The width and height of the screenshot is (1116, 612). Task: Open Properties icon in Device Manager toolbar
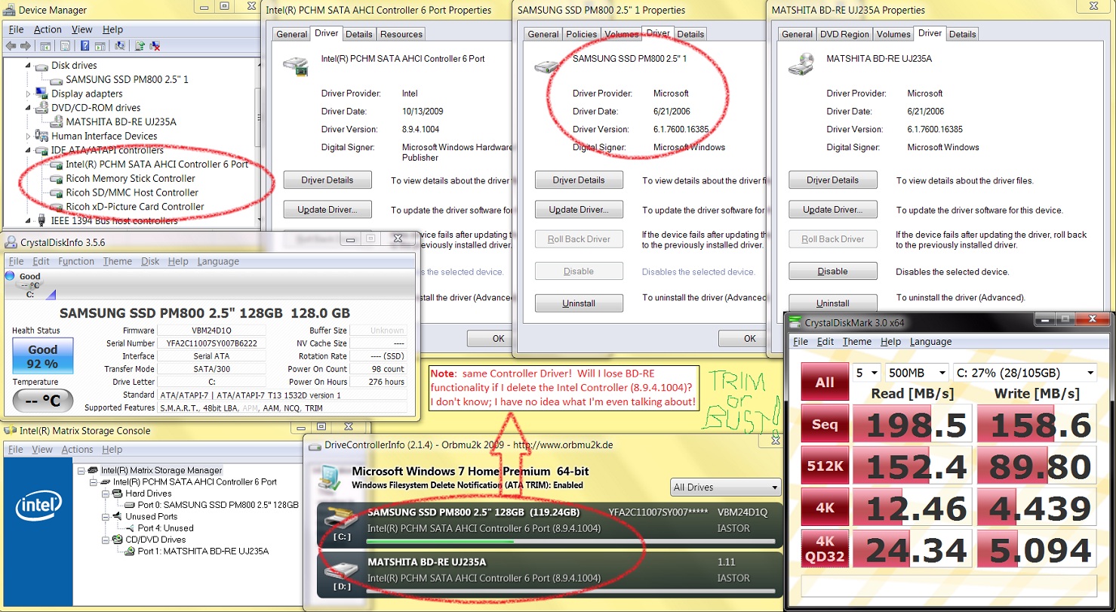pos(65,46)
